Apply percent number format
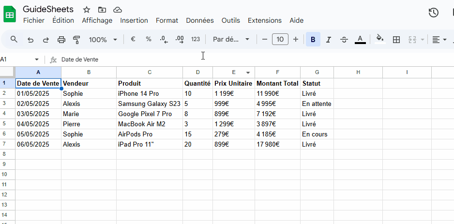 149,39
